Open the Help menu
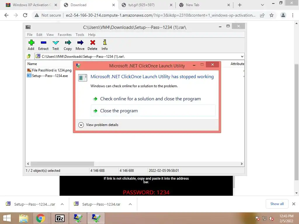 [92, 35]
